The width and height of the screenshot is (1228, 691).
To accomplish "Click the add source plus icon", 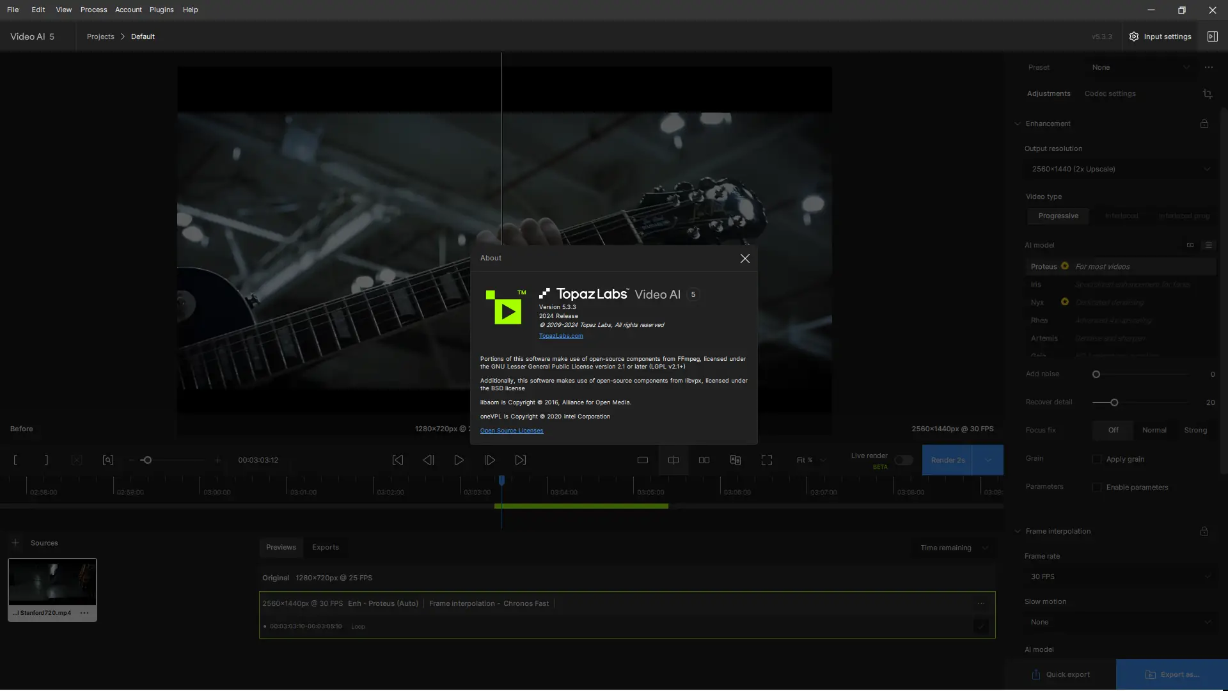I will (15, 543).
